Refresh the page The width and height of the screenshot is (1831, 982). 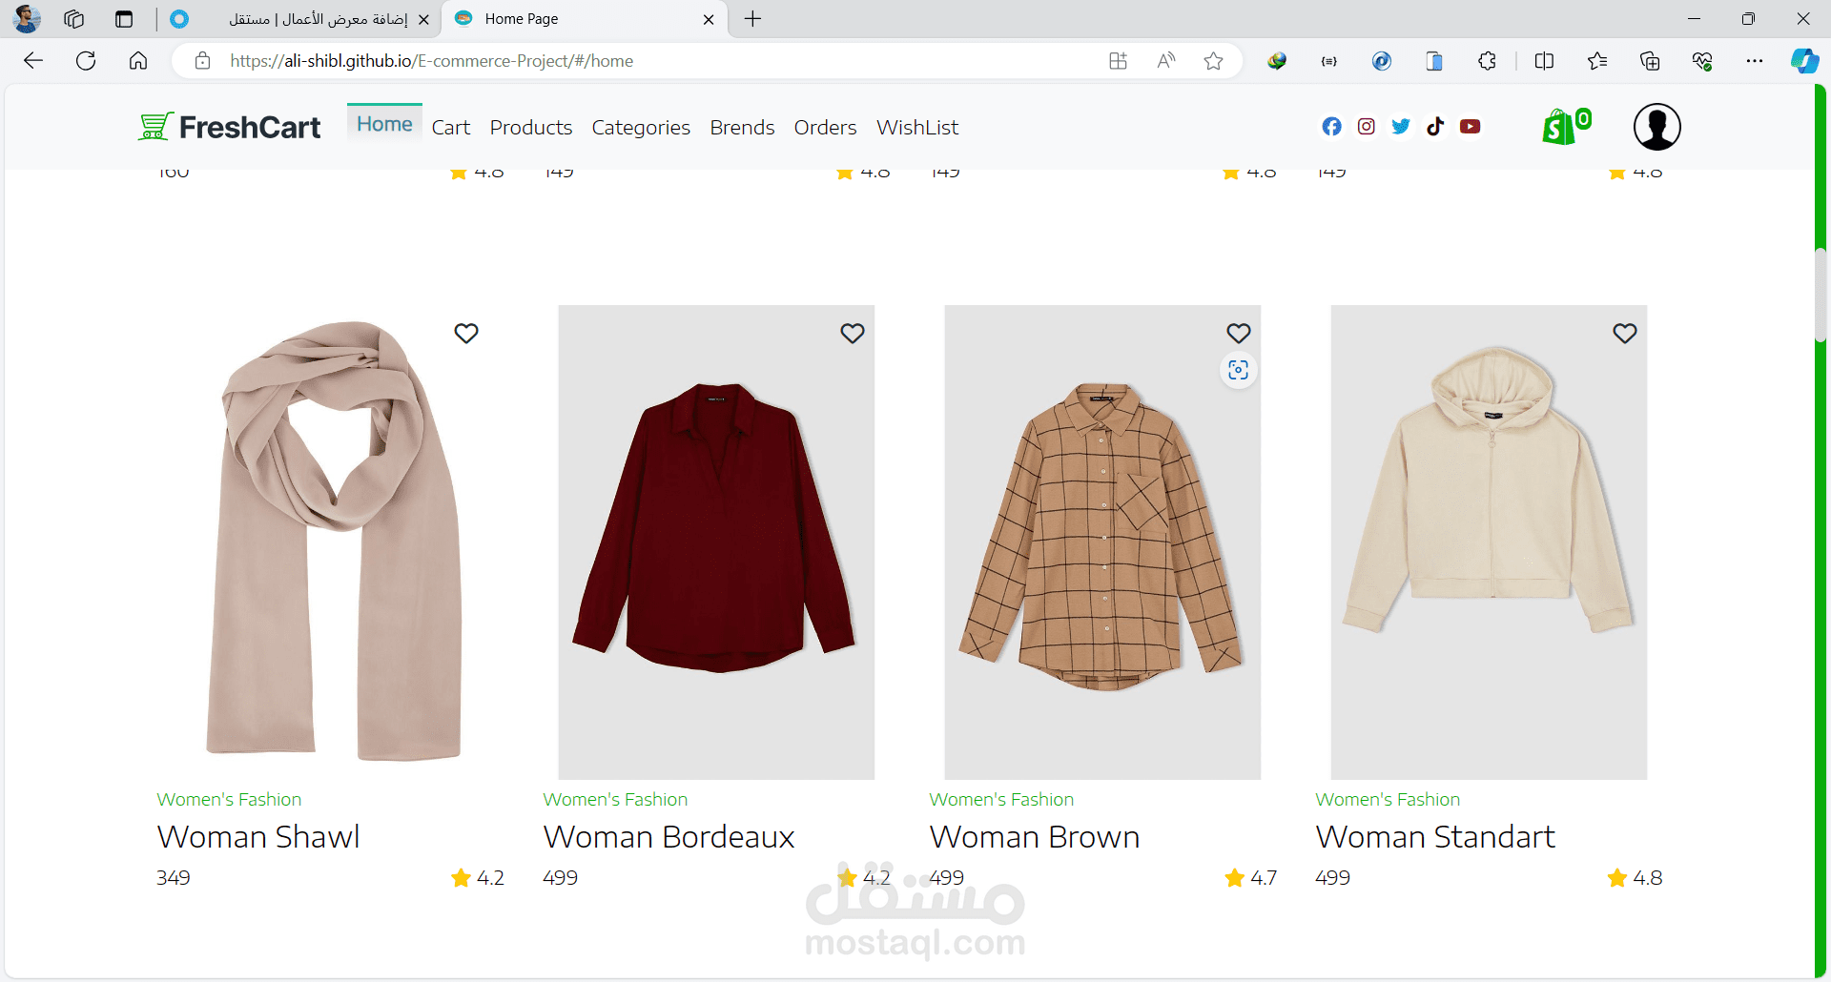(x=86, y=61)
